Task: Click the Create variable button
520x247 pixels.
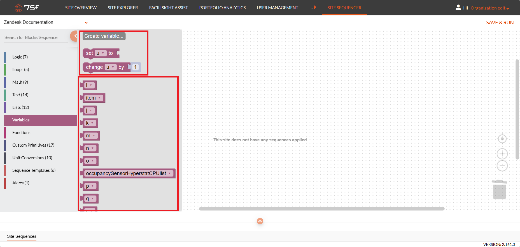Action: tap(104, 36)
